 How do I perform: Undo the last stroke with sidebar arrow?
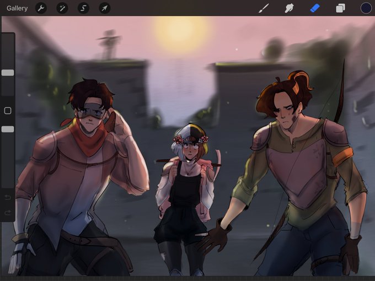(x=8, y=197)
